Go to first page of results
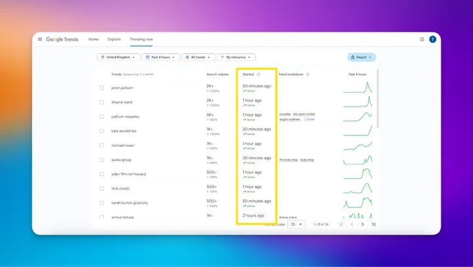This screenshot has width=473, height=267. coord(341,224)
